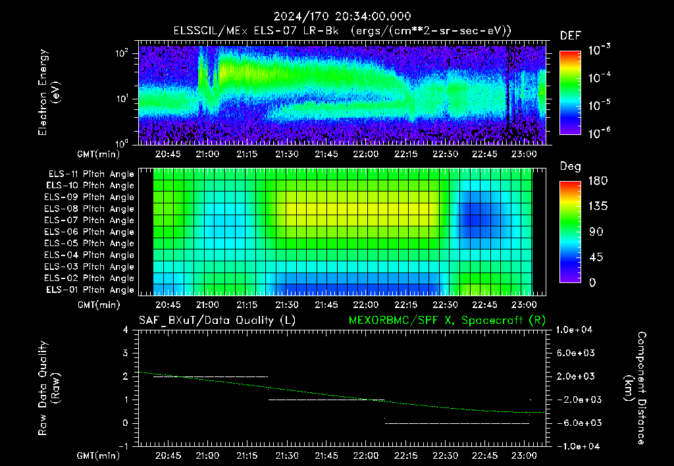The height and width of the screenshot is (466, 674).
Task: Select the ELS-04 Pitch Angle row label
Action: (x=90, y=255)
